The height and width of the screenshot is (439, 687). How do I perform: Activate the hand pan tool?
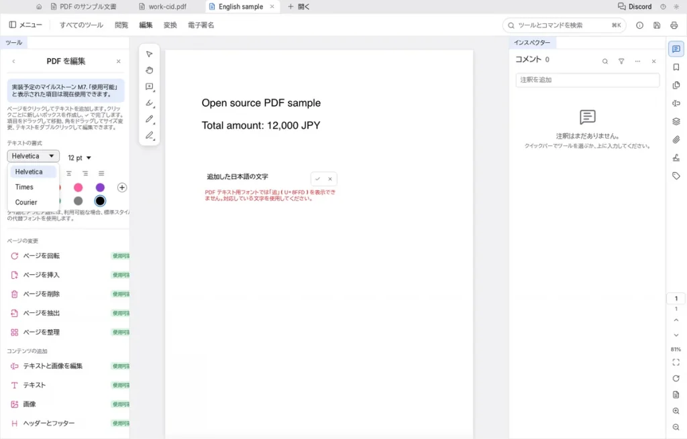150,70
